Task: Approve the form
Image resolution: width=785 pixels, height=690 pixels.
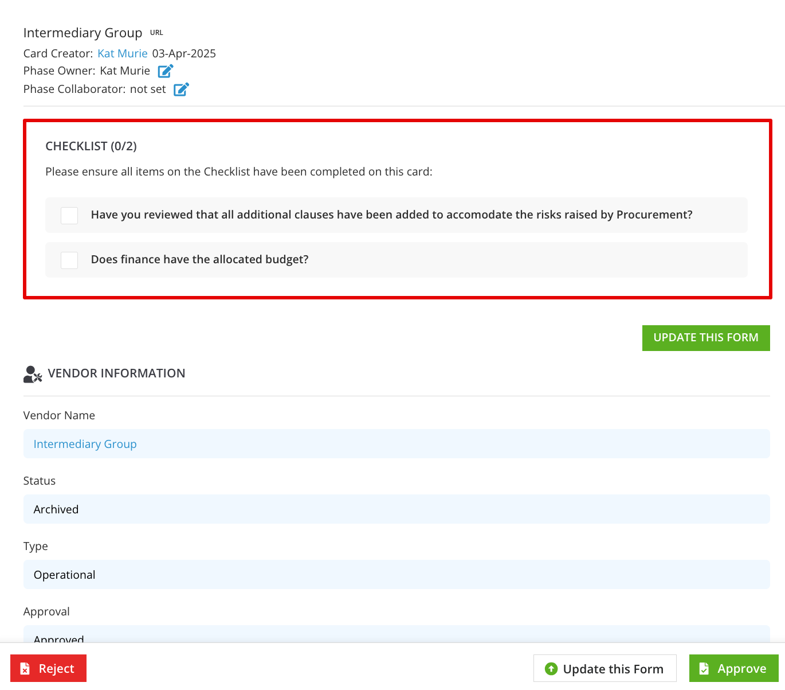Action: pos(733,668)
